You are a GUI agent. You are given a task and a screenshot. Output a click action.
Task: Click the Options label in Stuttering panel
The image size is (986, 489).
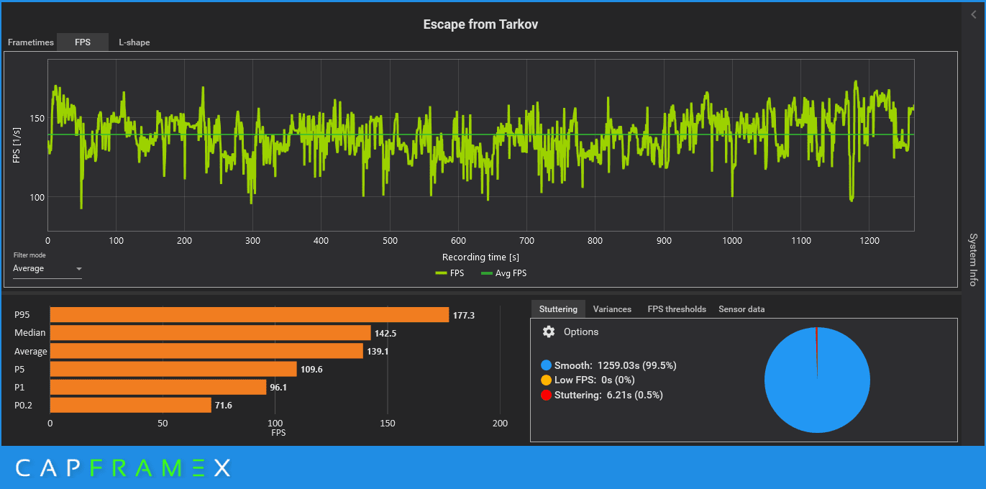click(x=581, y=332)
